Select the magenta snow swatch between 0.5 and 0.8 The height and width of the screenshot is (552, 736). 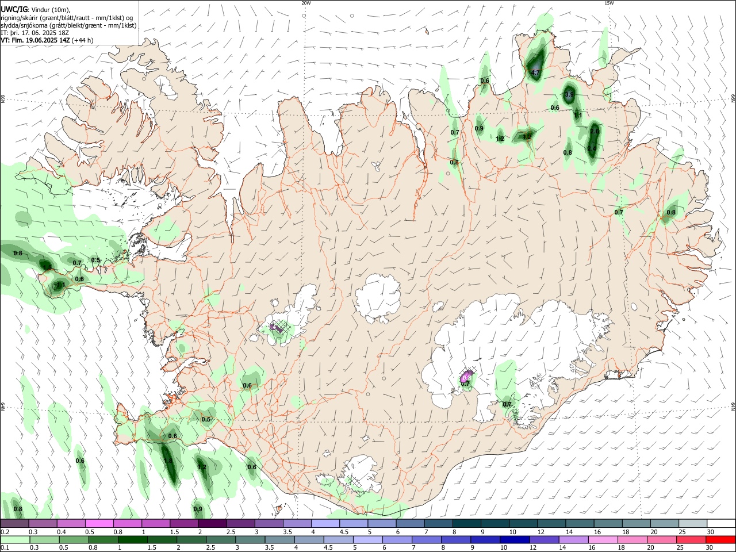click(99, 524)
